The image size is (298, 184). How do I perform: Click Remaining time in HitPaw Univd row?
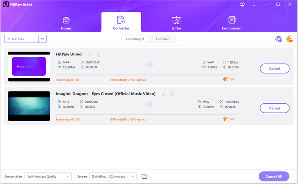[x=68, y=80]
